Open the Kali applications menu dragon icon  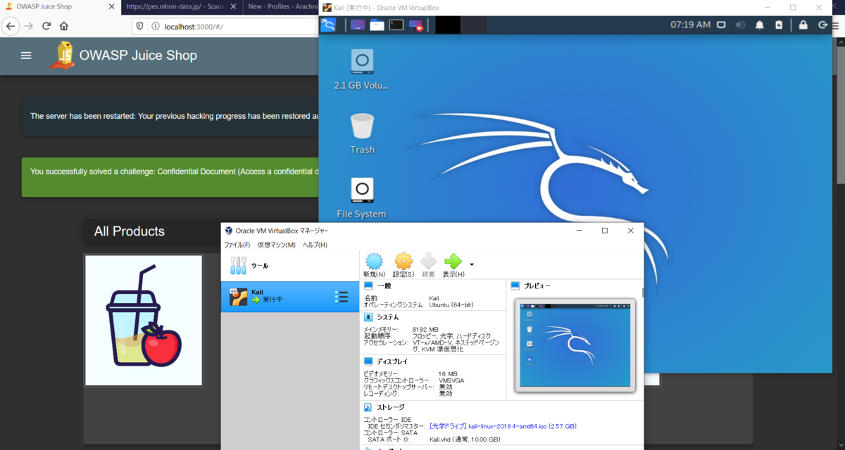pos(328,25)
